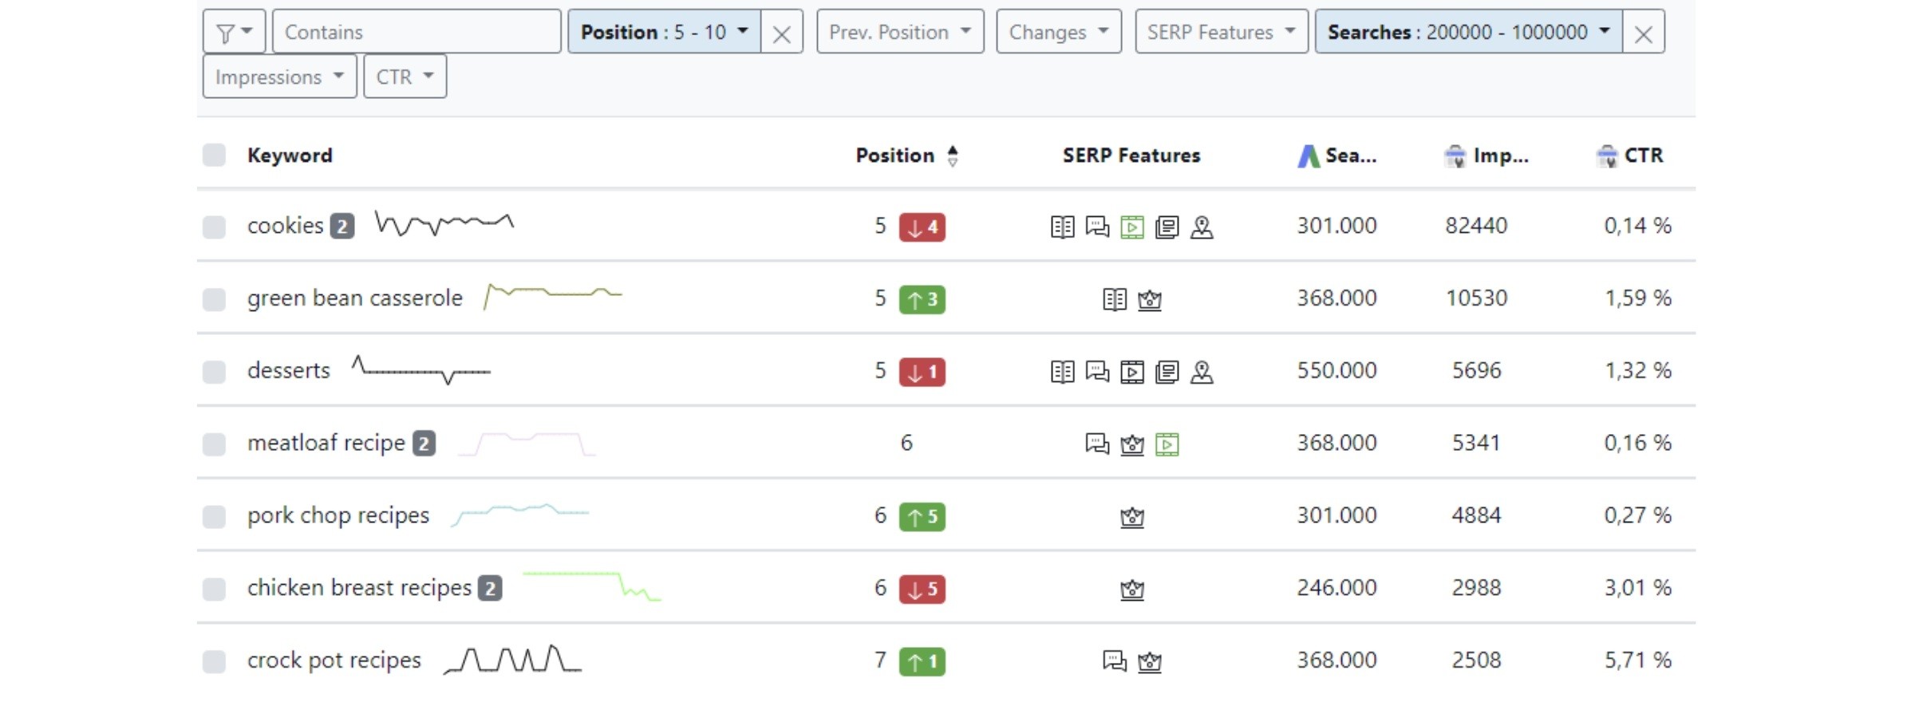The image size is (1915, 706).
Task: Open the cookies trend sparkline
Action: pyautogui.click(x=444, y=224)
